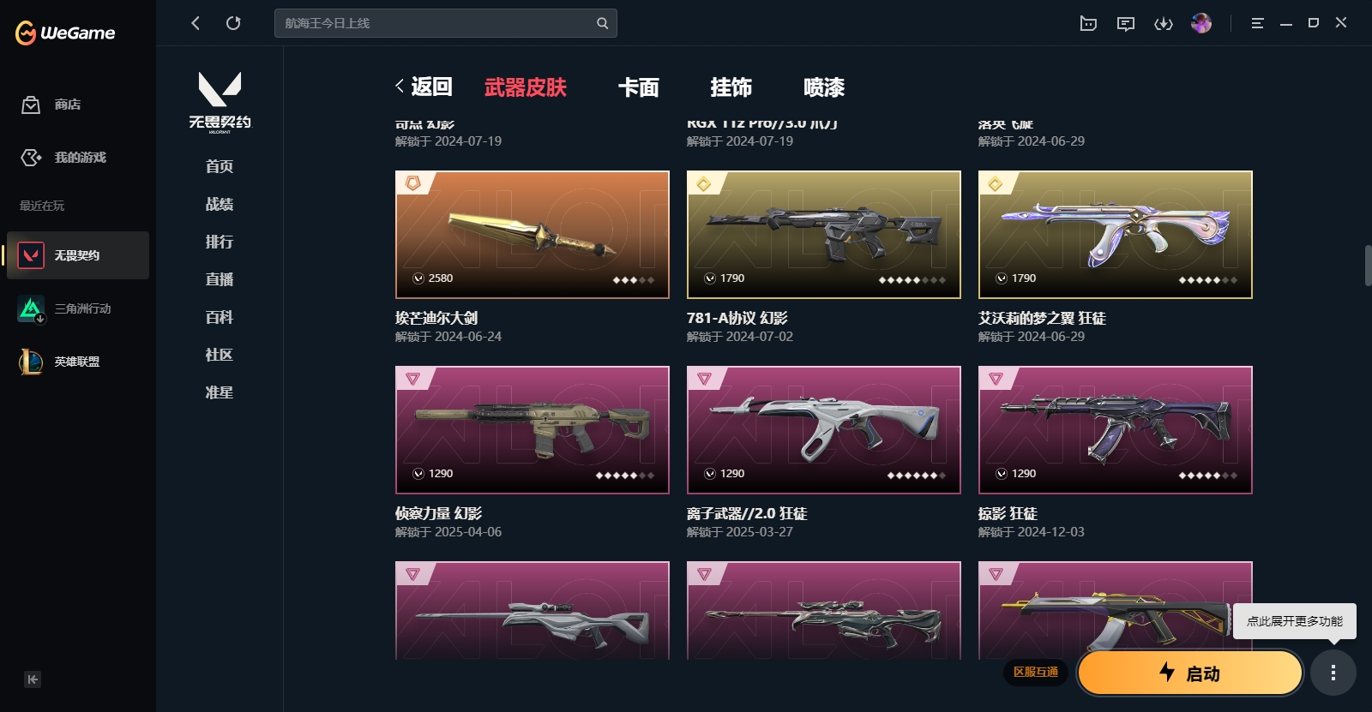This screenshot has height=712, width=1372.
Task: Open 战绩 in the Valorant menu
Action: [220, 204]
